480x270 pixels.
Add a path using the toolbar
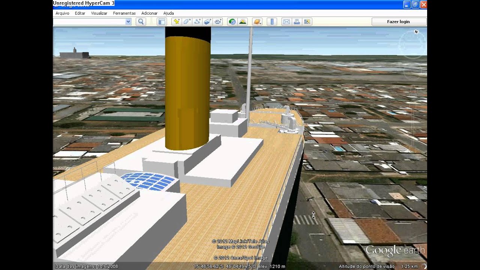tap(197, 22)
